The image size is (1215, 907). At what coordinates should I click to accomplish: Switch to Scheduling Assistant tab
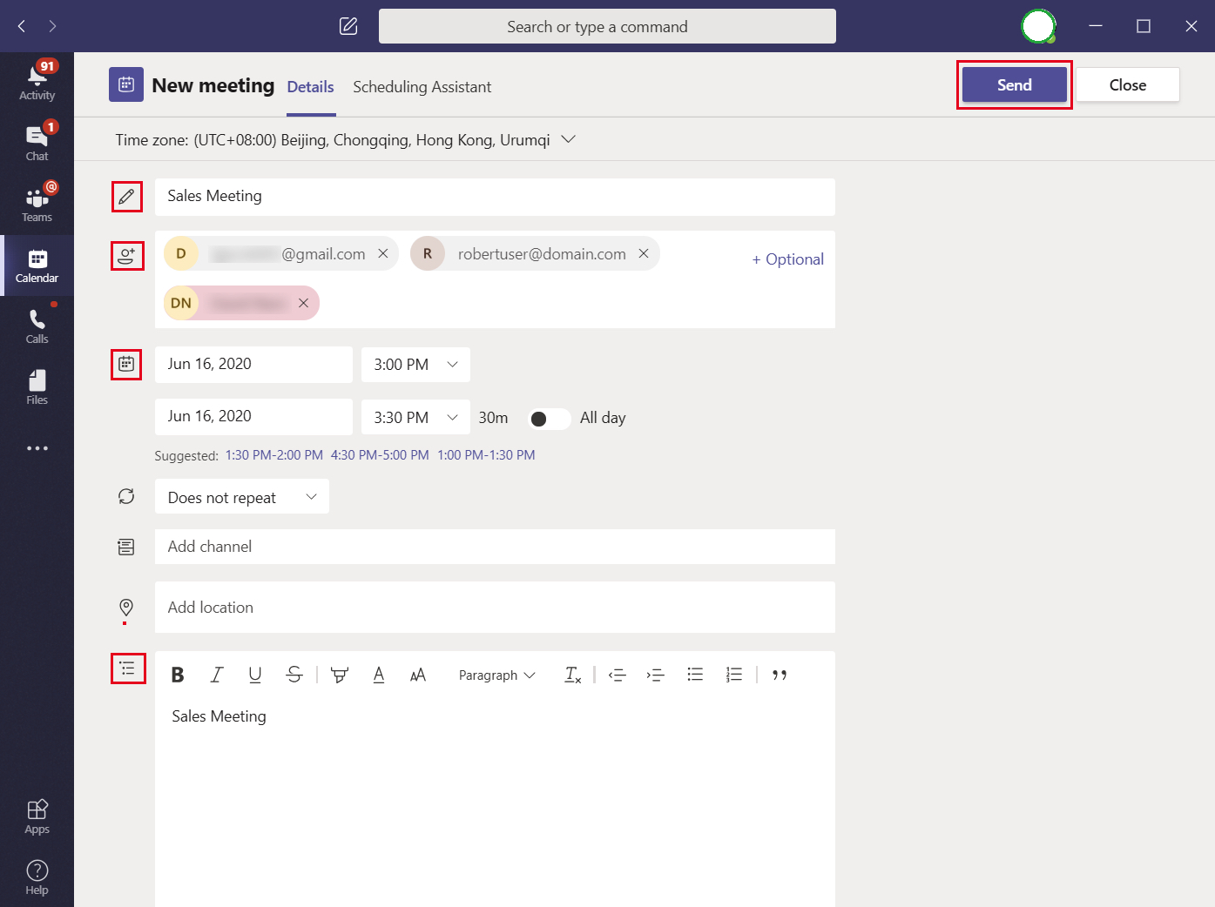pos(422,87)
